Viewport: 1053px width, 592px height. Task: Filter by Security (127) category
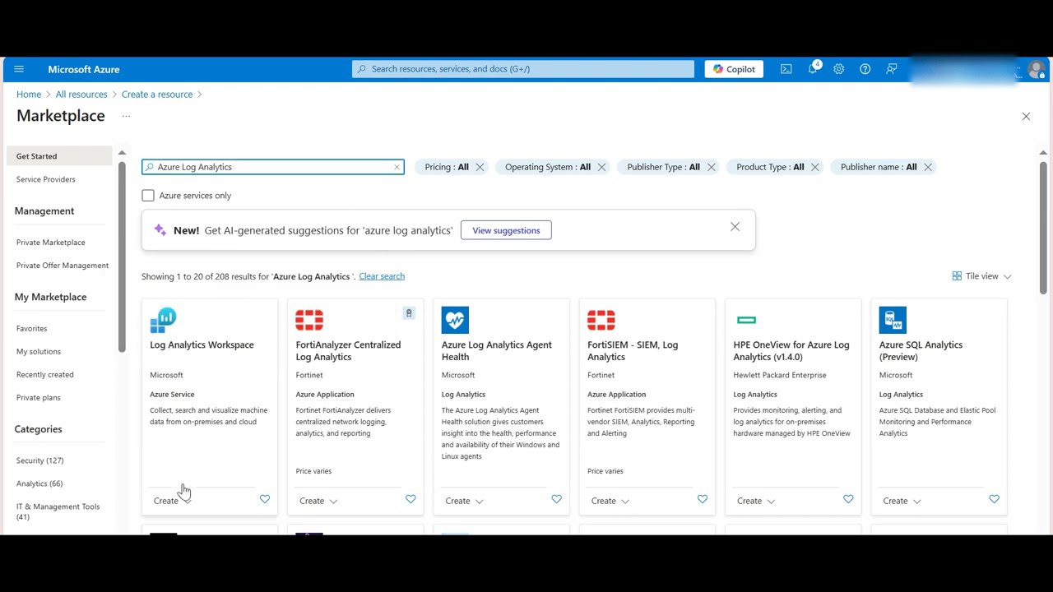pos(40,460)
